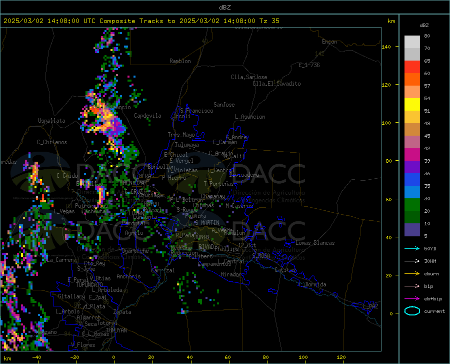Screen dimensions: 450x364
Task: Click the M_Caseros map label
Action: 239,206
